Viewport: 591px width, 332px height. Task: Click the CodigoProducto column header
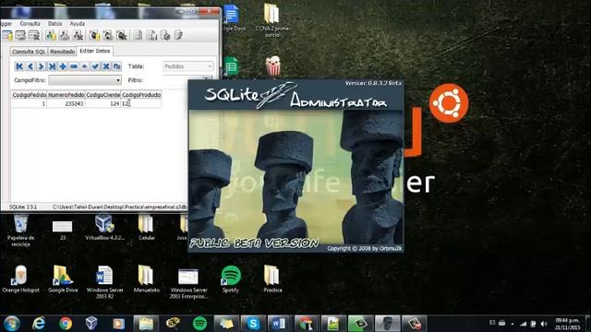tap(141, 95)
